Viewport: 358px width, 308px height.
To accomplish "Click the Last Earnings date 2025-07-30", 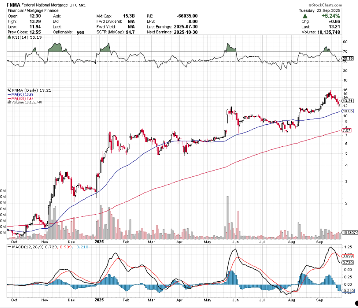I will click(x=186, y=27).
